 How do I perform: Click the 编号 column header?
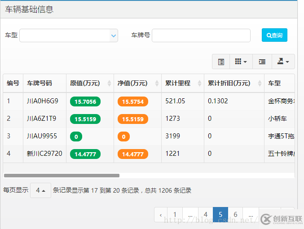(13, 83)
